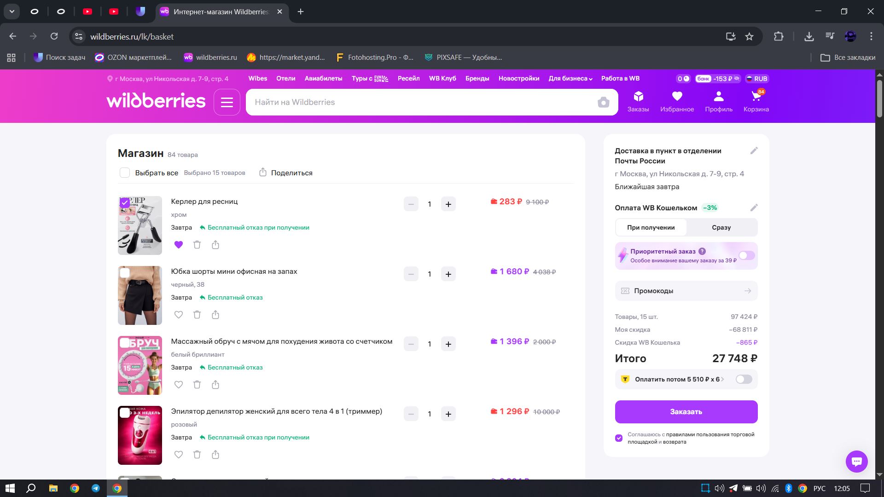This screenshot has width=884, height=497.
Task: Uncheck the marketplace rules agreement checkbox
Action: (x=619, y=438)
